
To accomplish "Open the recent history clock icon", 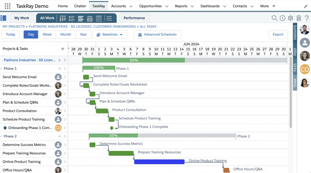I will coord(282,18).
